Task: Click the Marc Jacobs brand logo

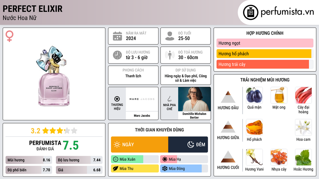Action: pos(142,99)
